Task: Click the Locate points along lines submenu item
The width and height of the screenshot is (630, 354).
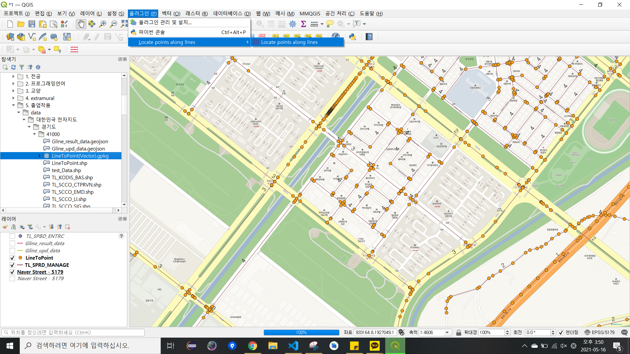Action: (x=289, y=42)
